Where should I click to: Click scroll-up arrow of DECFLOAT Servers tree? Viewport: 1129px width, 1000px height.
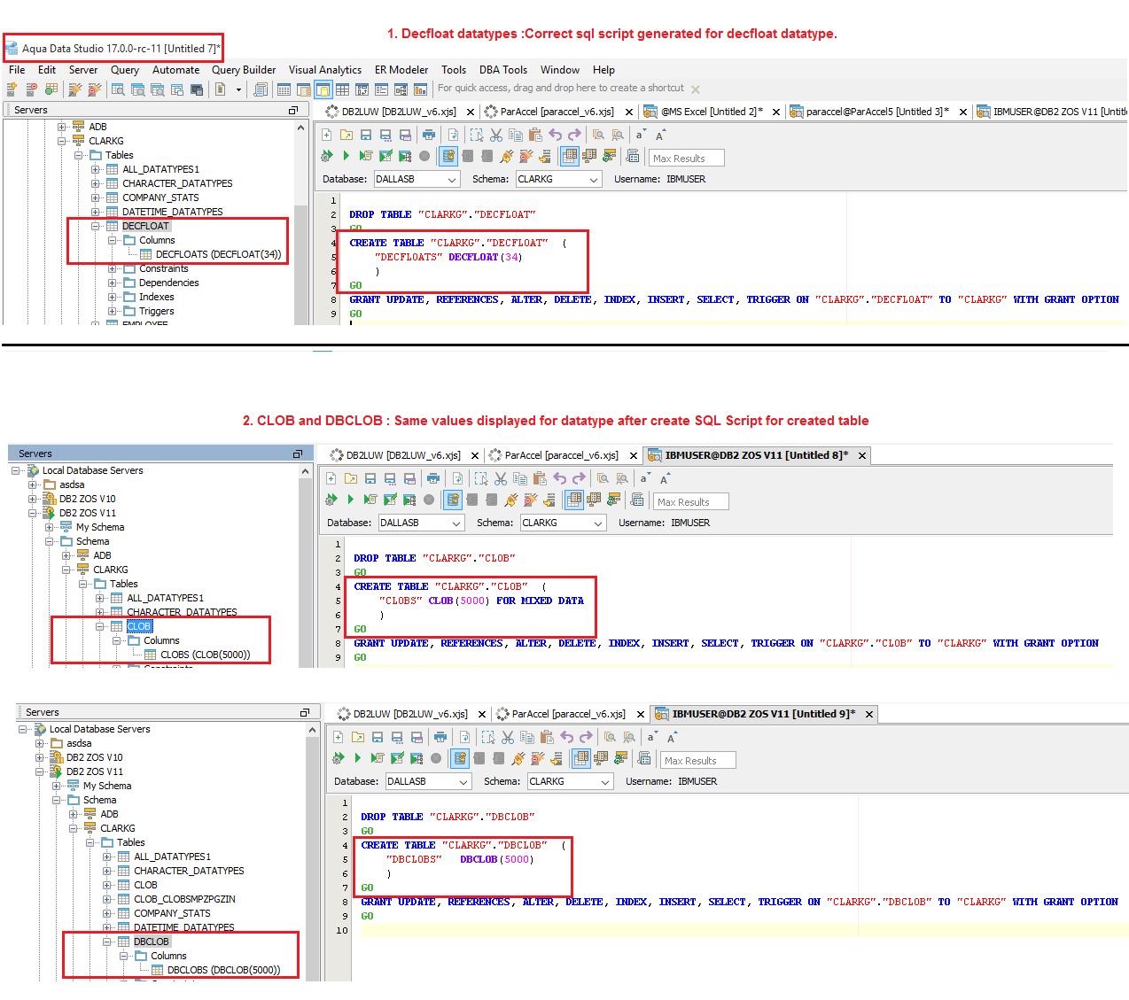(300, 128)
